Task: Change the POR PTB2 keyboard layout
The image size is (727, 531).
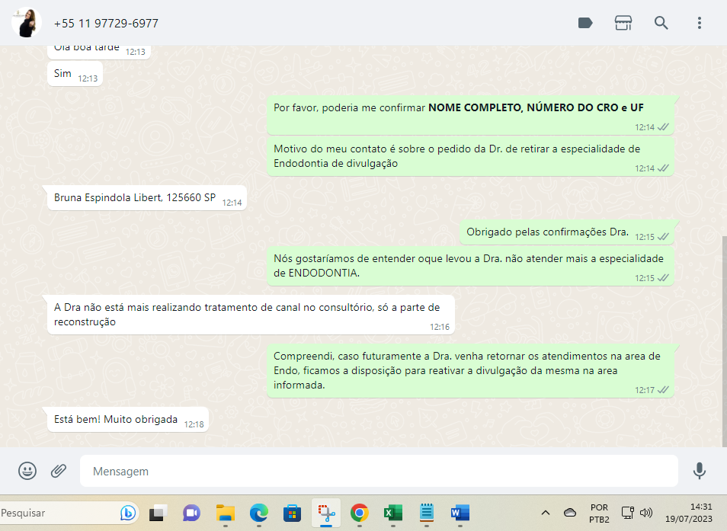Action: click(599, 513)
